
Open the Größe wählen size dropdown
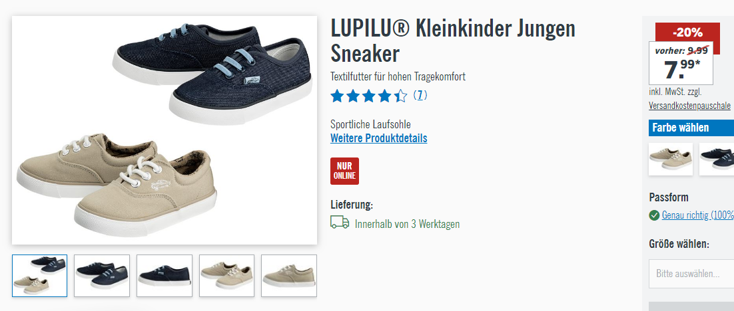[x=691, y=274]
